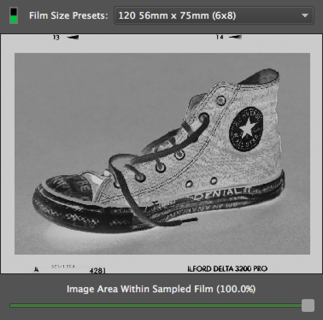
Task: Open the Film Size Presets dropdown
Action: pyautogui.click(x=214, y=15)
